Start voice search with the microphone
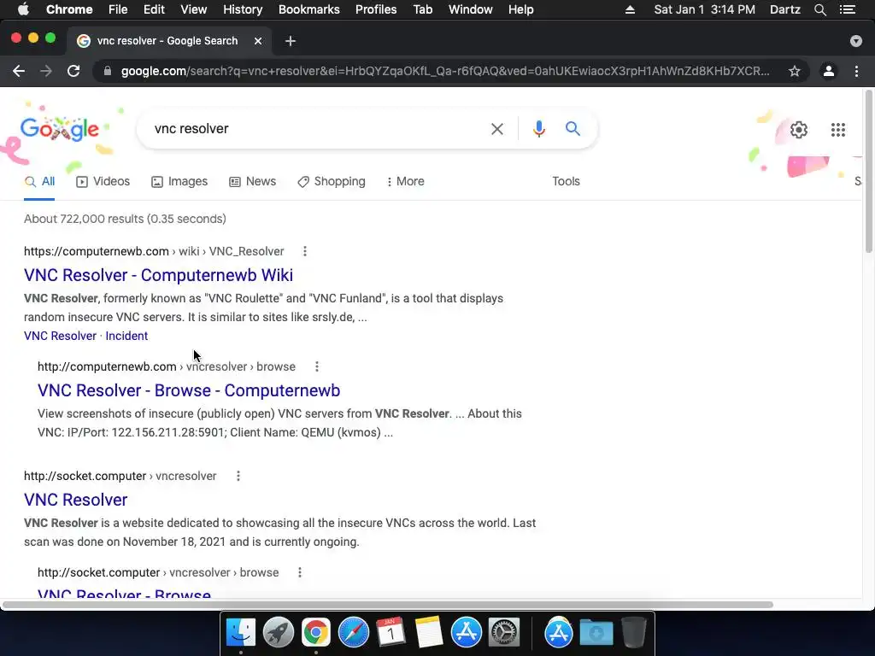Image resolution: width=875 pixels, height=656 pixels. pyautogui.click(x=538, y=129)
